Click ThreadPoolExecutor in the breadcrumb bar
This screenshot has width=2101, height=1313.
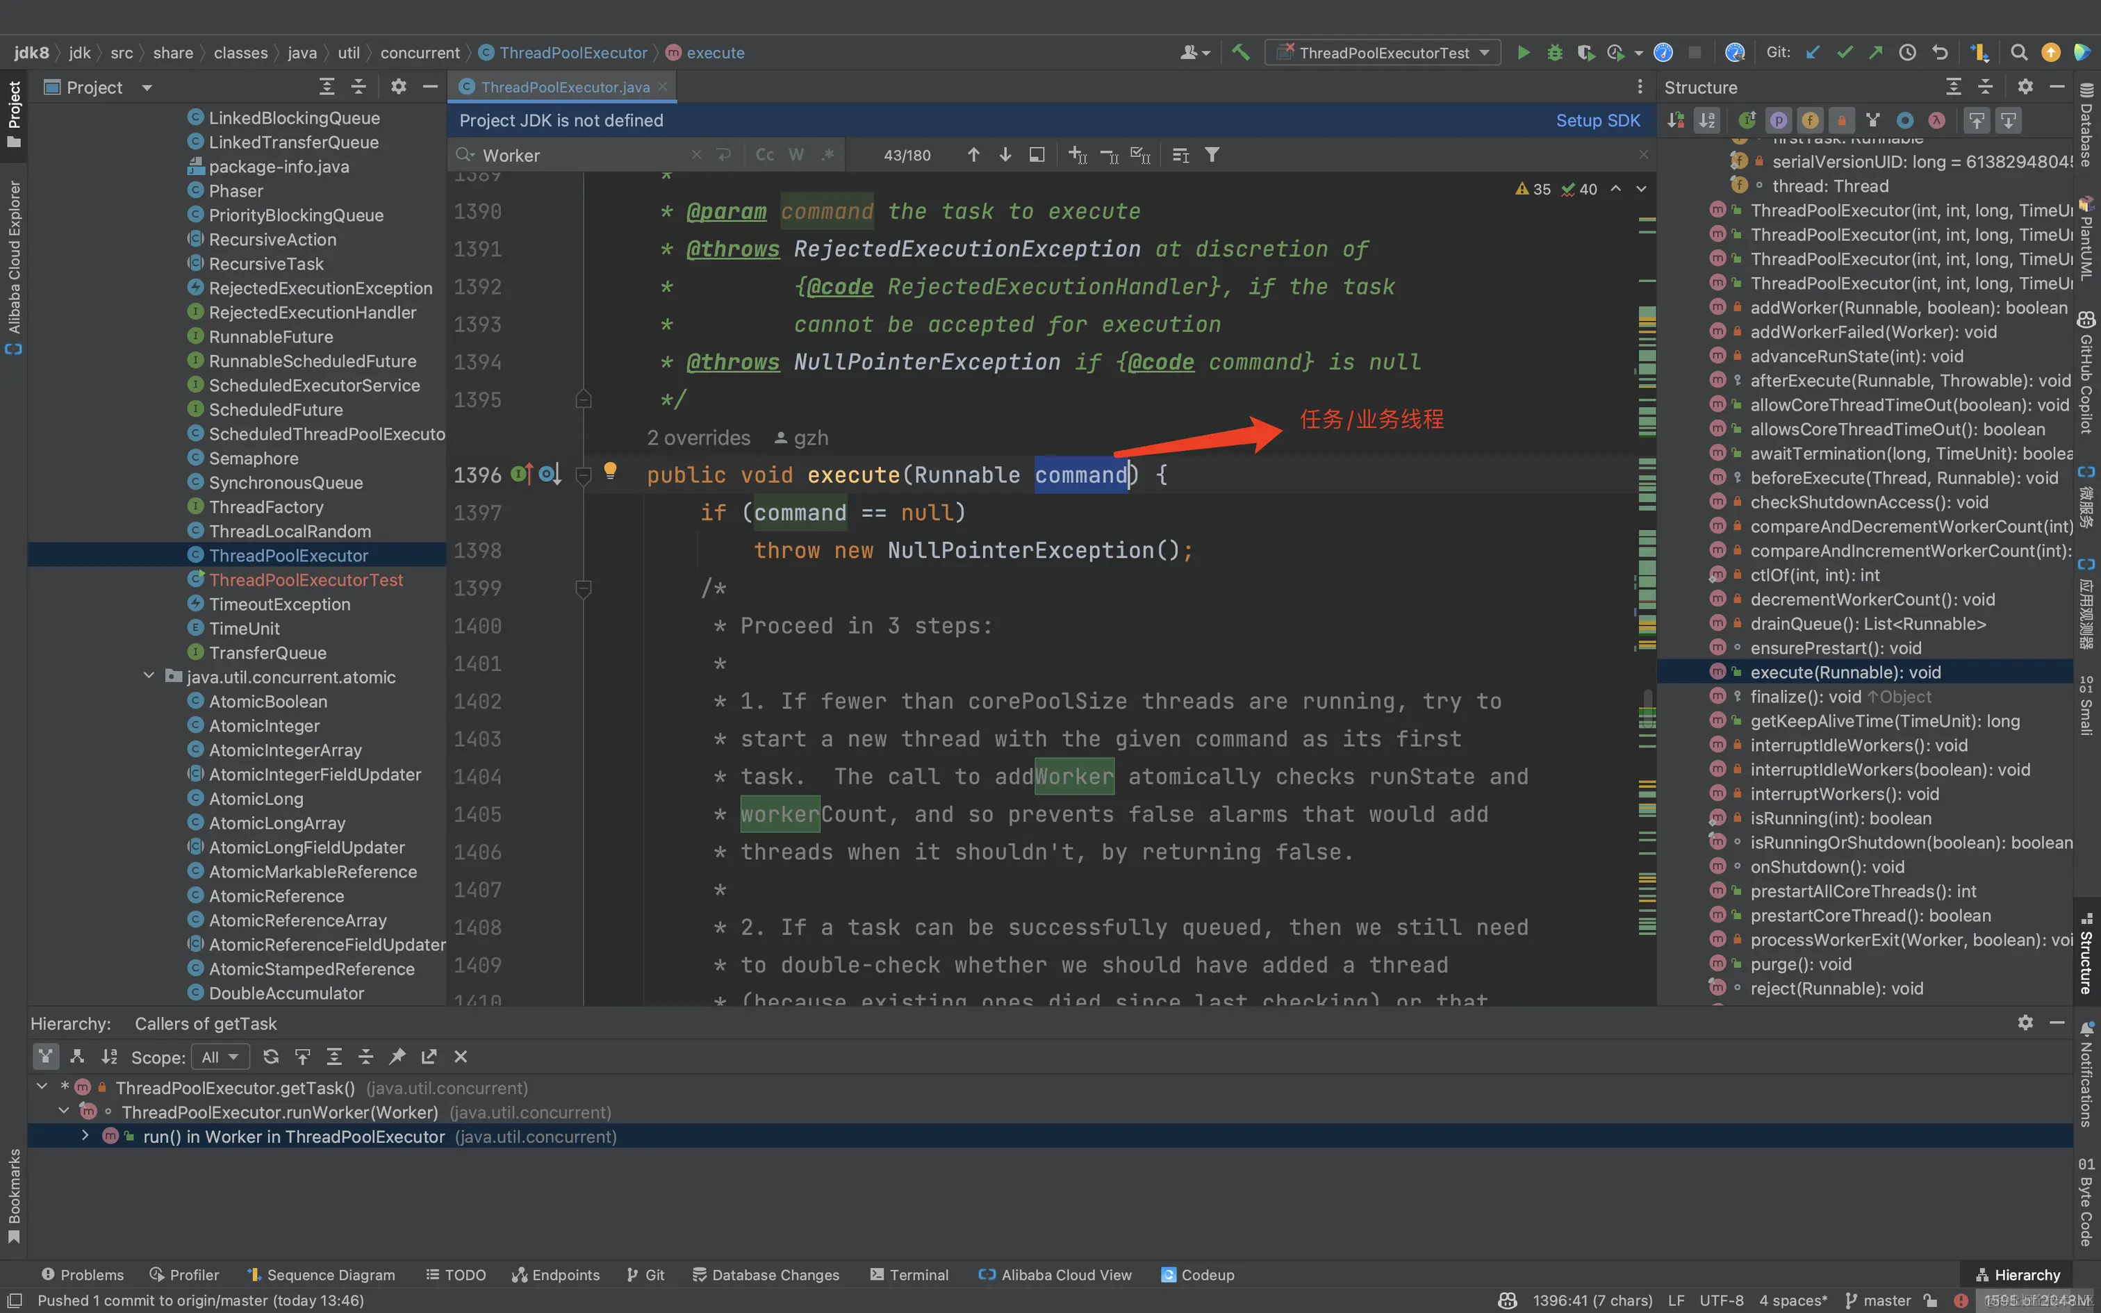(x=563, y=53)
